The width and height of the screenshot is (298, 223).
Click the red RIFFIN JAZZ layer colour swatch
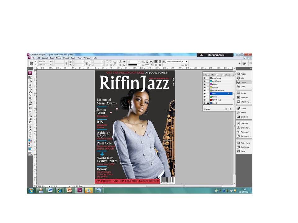coord(211,100)
